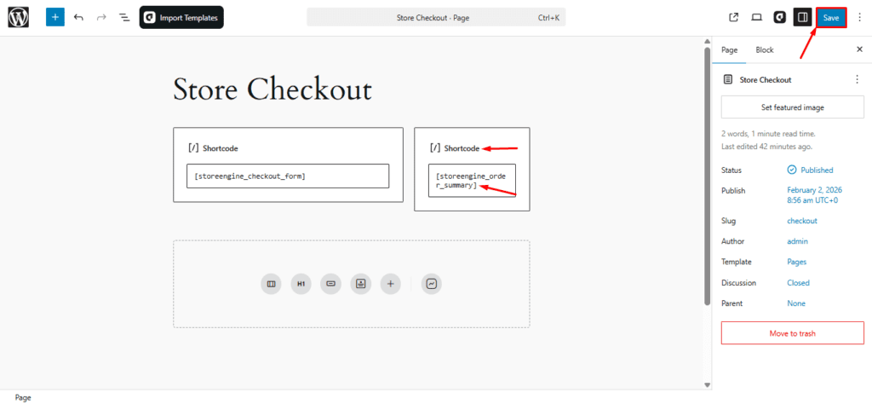Select the 'Last edited 42 minutes ago.' text
Screen dimensions: 872x404
coord(767,147)
